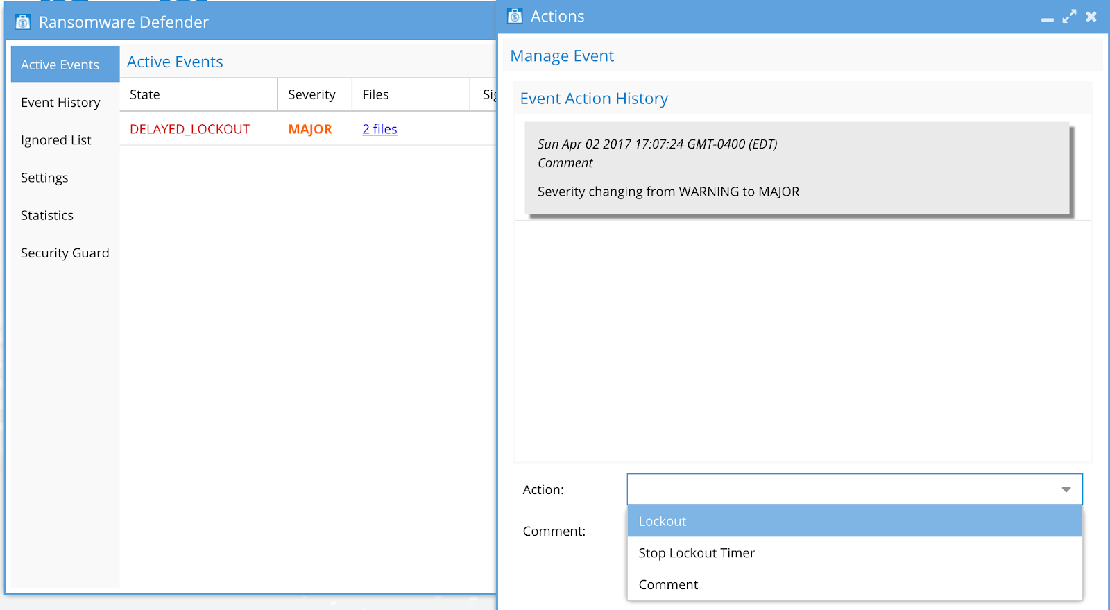Expand the Action dropdown arrow
This screenshot has height=610, width=1110.
tap(1066, 489)
